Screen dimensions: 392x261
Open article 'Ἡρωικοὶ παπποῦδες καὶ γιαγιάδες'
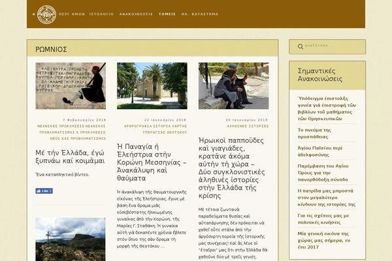(231, 168)
